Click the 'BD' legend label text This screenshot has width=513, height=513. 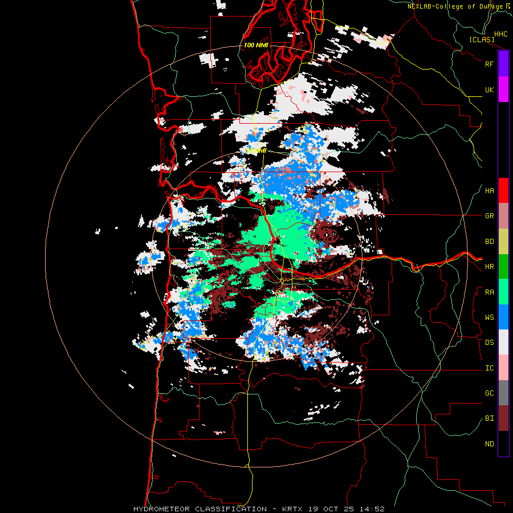click(490, 242)
